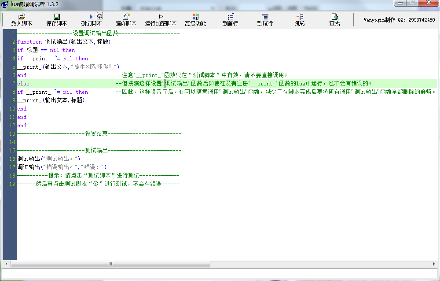Click the 调试输出("错误输出。","错误：") line

(x=62, y=167)
